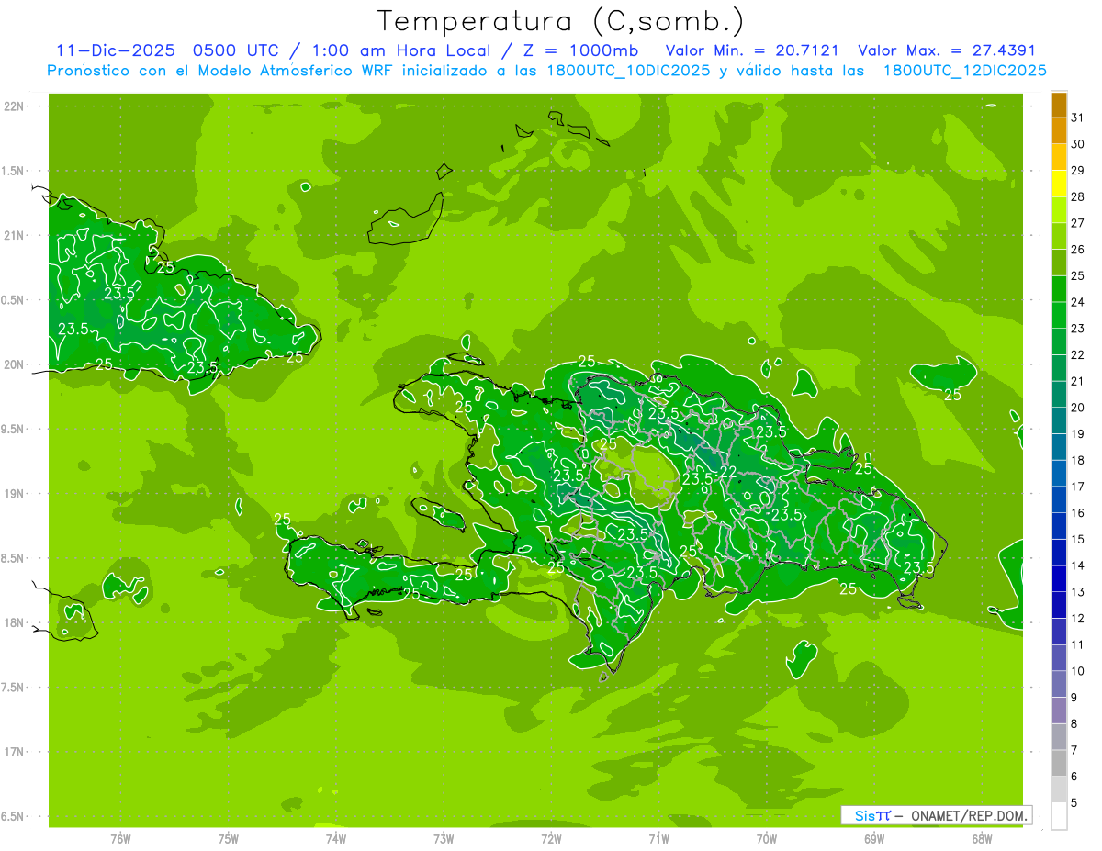Click the "76W" longitude axis label
1102x851 pixels.
(120, 839)
